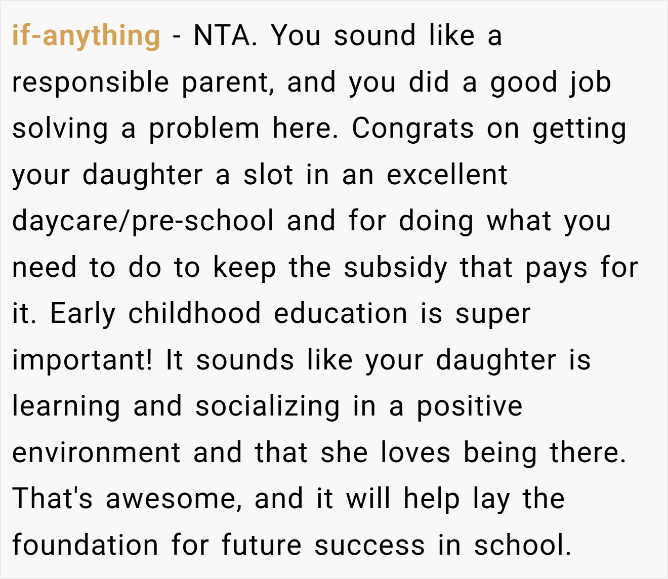This screenshot has width=668, height=579.
Task: Click the text 'daycare/pre-school'
Action: (x=143, y=221)
